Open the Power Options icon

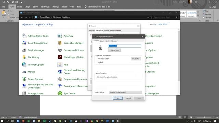pos(24,79)
